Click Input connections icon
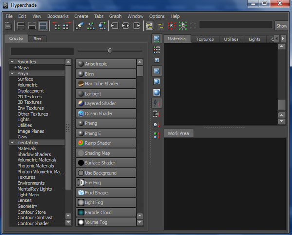Screen dimensions: 292x235 click(115, 26)
